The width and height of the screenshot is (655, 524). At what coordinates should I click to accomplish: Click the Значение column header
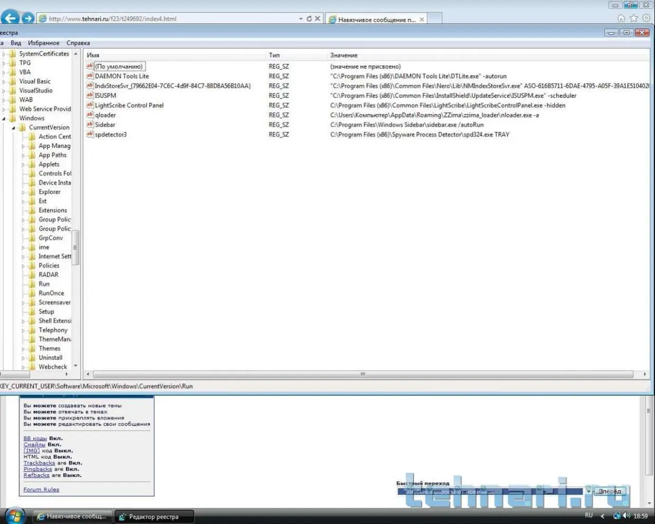(488, 55)
